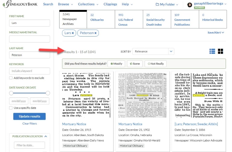The height and width of the screenshot is (152, 232).
Task: Expand the Browse menu
Action: tap(65, 4)
